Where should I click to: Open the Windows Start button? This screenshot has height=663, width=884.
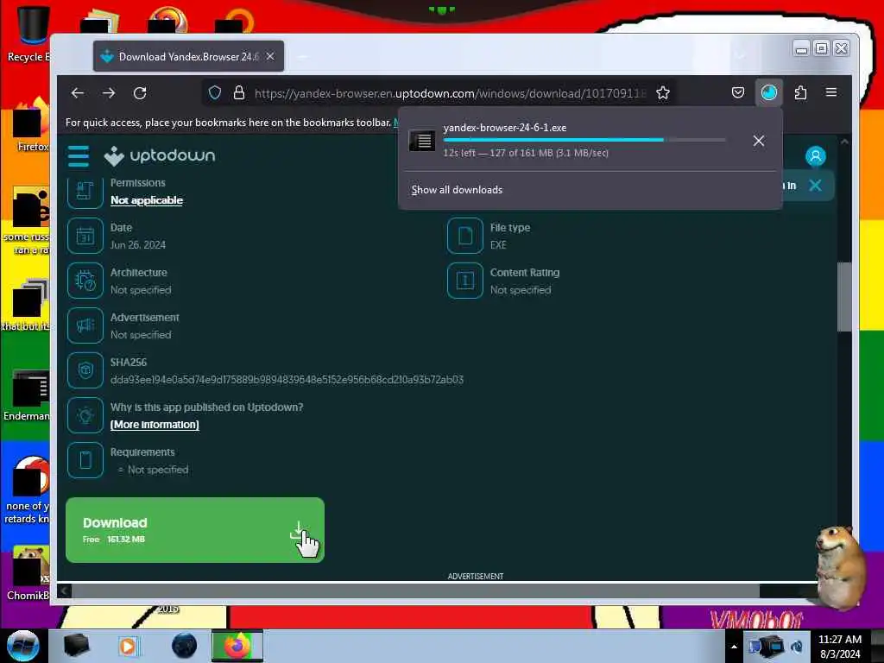[23, 646]
